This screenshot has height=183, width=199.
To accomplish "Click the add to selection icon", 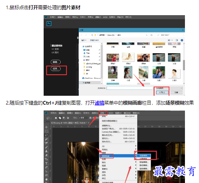I will pos(60,118).
